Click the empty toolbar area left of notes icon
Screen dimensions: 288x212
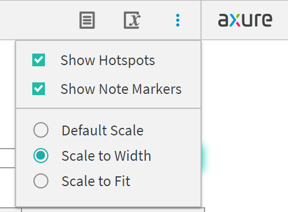coord(39,20)
